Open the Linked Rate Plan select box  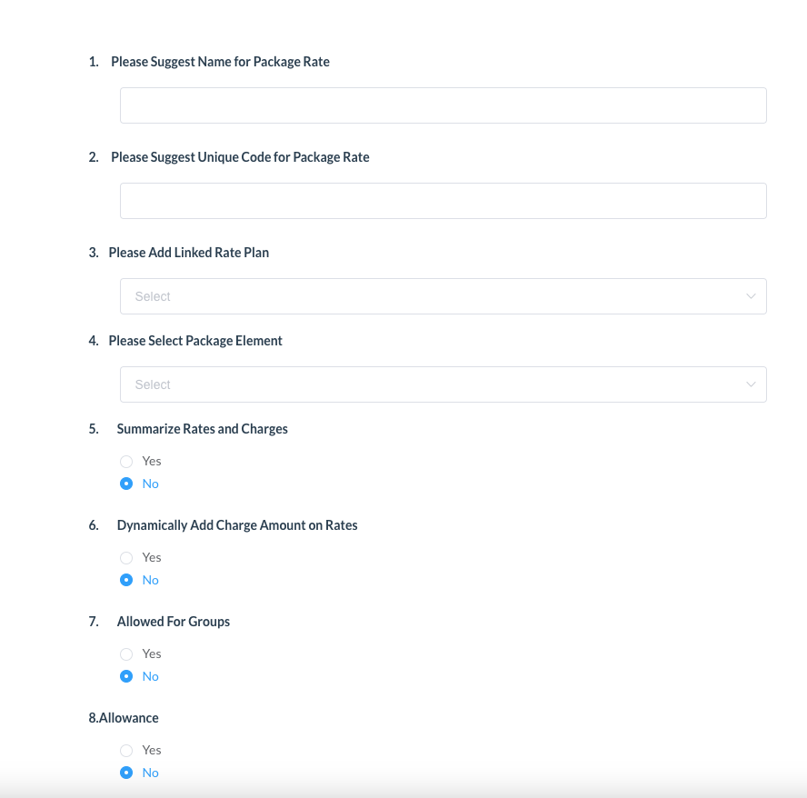coord(443,296)
